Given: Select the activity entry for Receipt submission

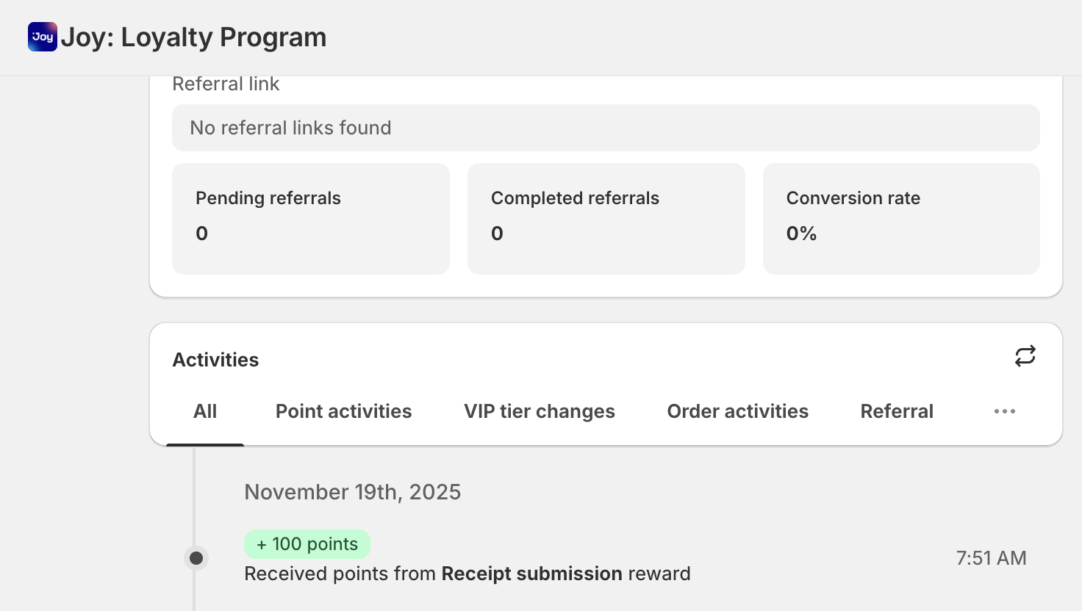Looking at the screenshot, I should [x=467, y=574].
